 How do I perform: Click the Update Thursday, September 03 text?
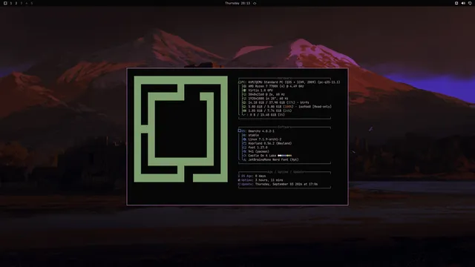286,184
